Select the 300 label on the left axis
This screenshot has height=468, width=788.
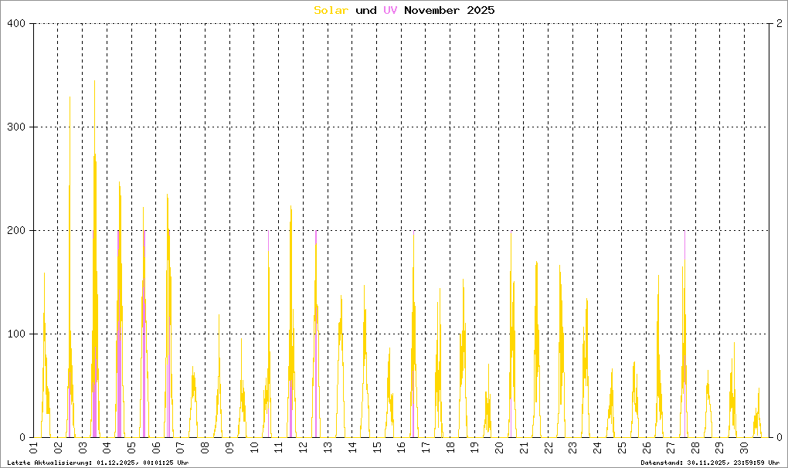tap(17, 127)
